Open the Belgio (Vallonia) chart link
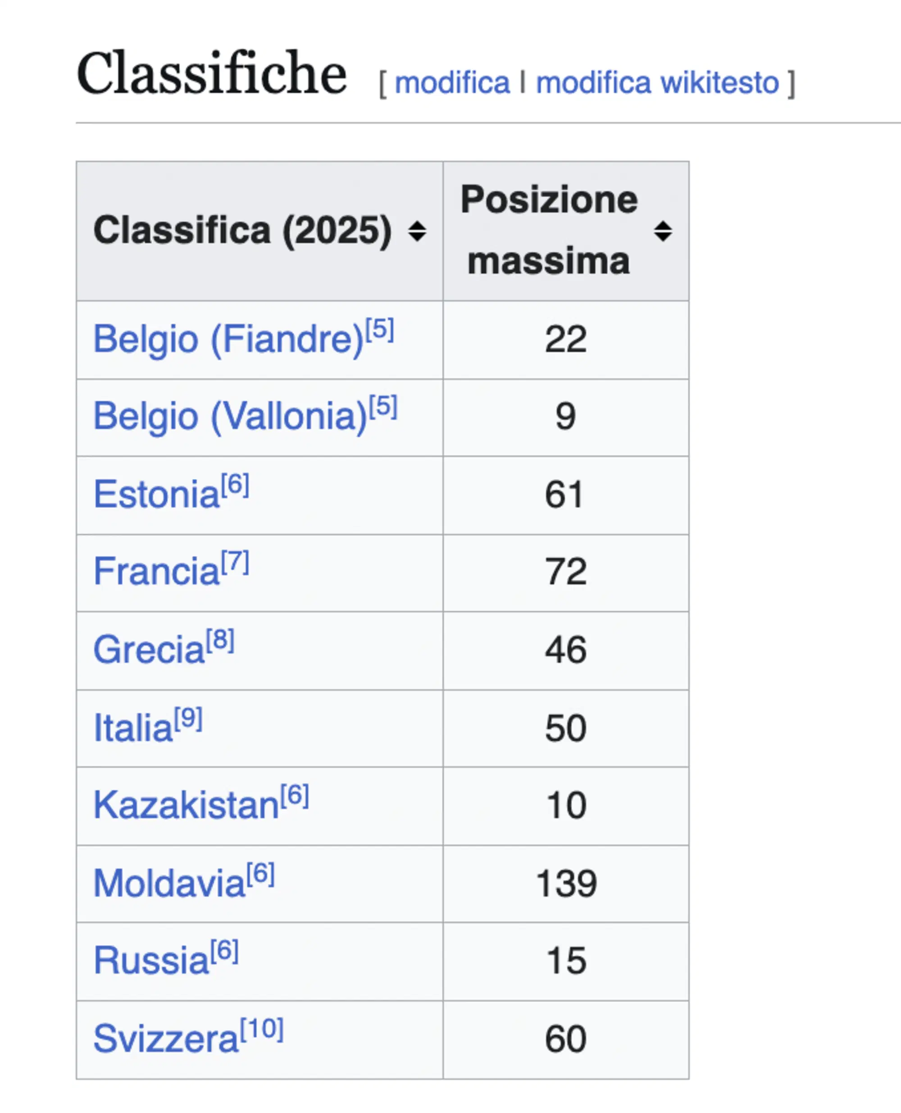901x1113 pixels. (230, 416)
